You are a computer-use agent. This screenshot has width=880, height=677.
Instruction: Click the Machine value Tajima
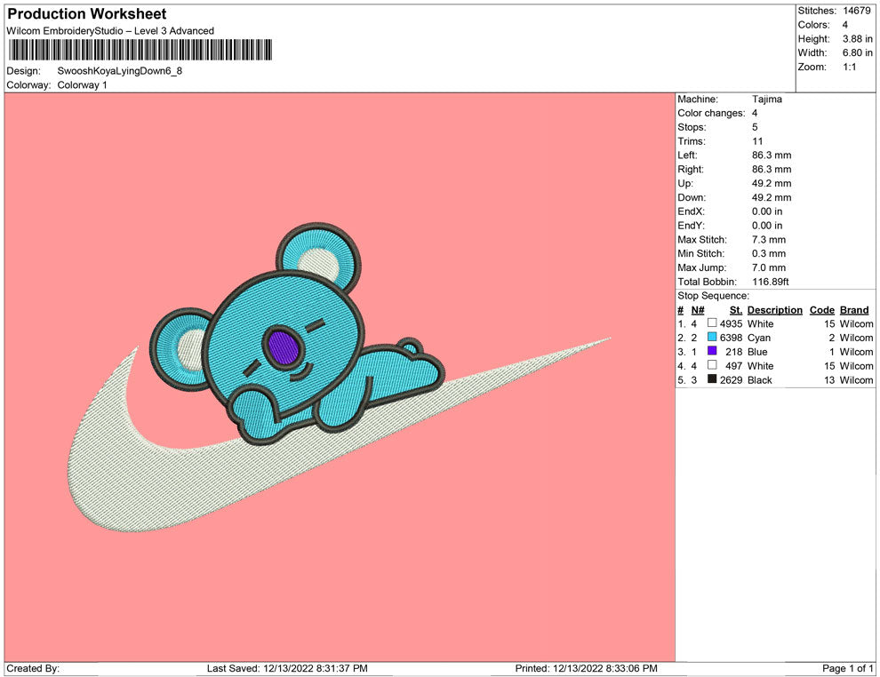click(767, 100)
